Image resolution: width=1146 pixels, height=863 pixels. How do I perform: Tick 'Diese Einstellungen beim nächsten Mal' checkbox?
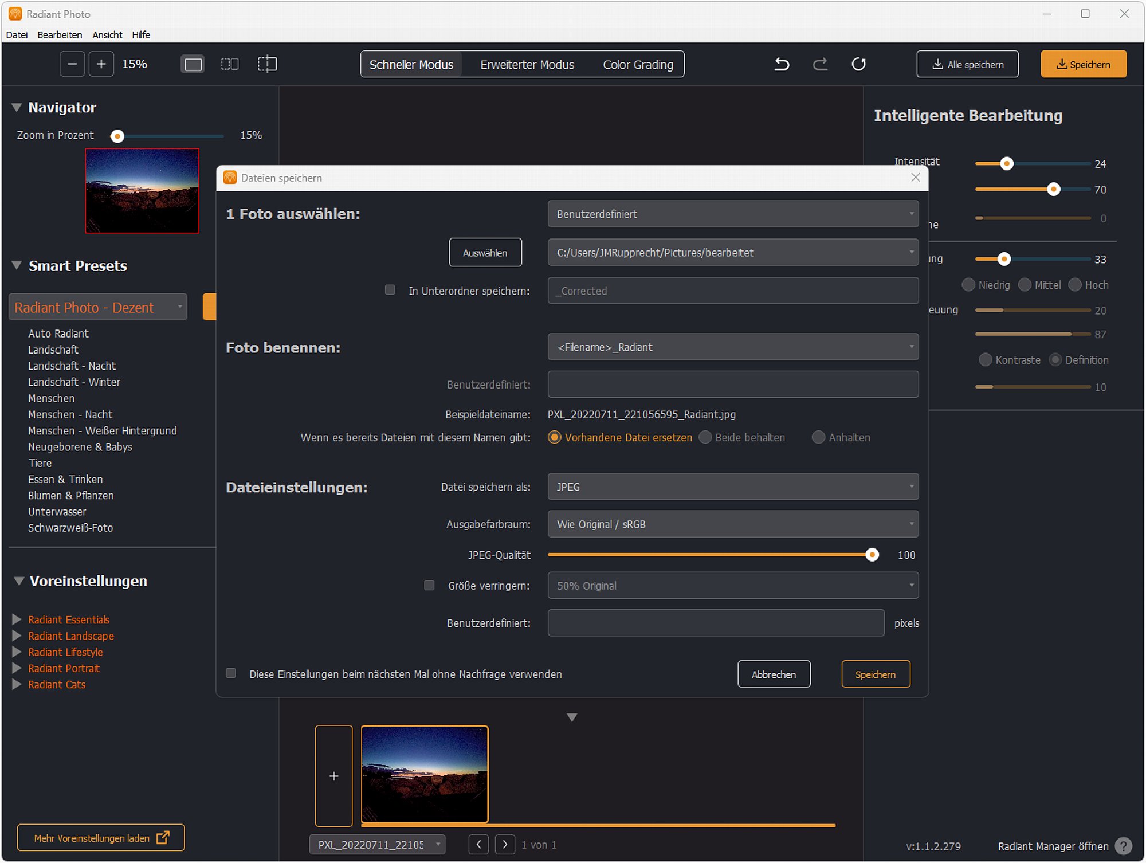click(x=231, y=673)
